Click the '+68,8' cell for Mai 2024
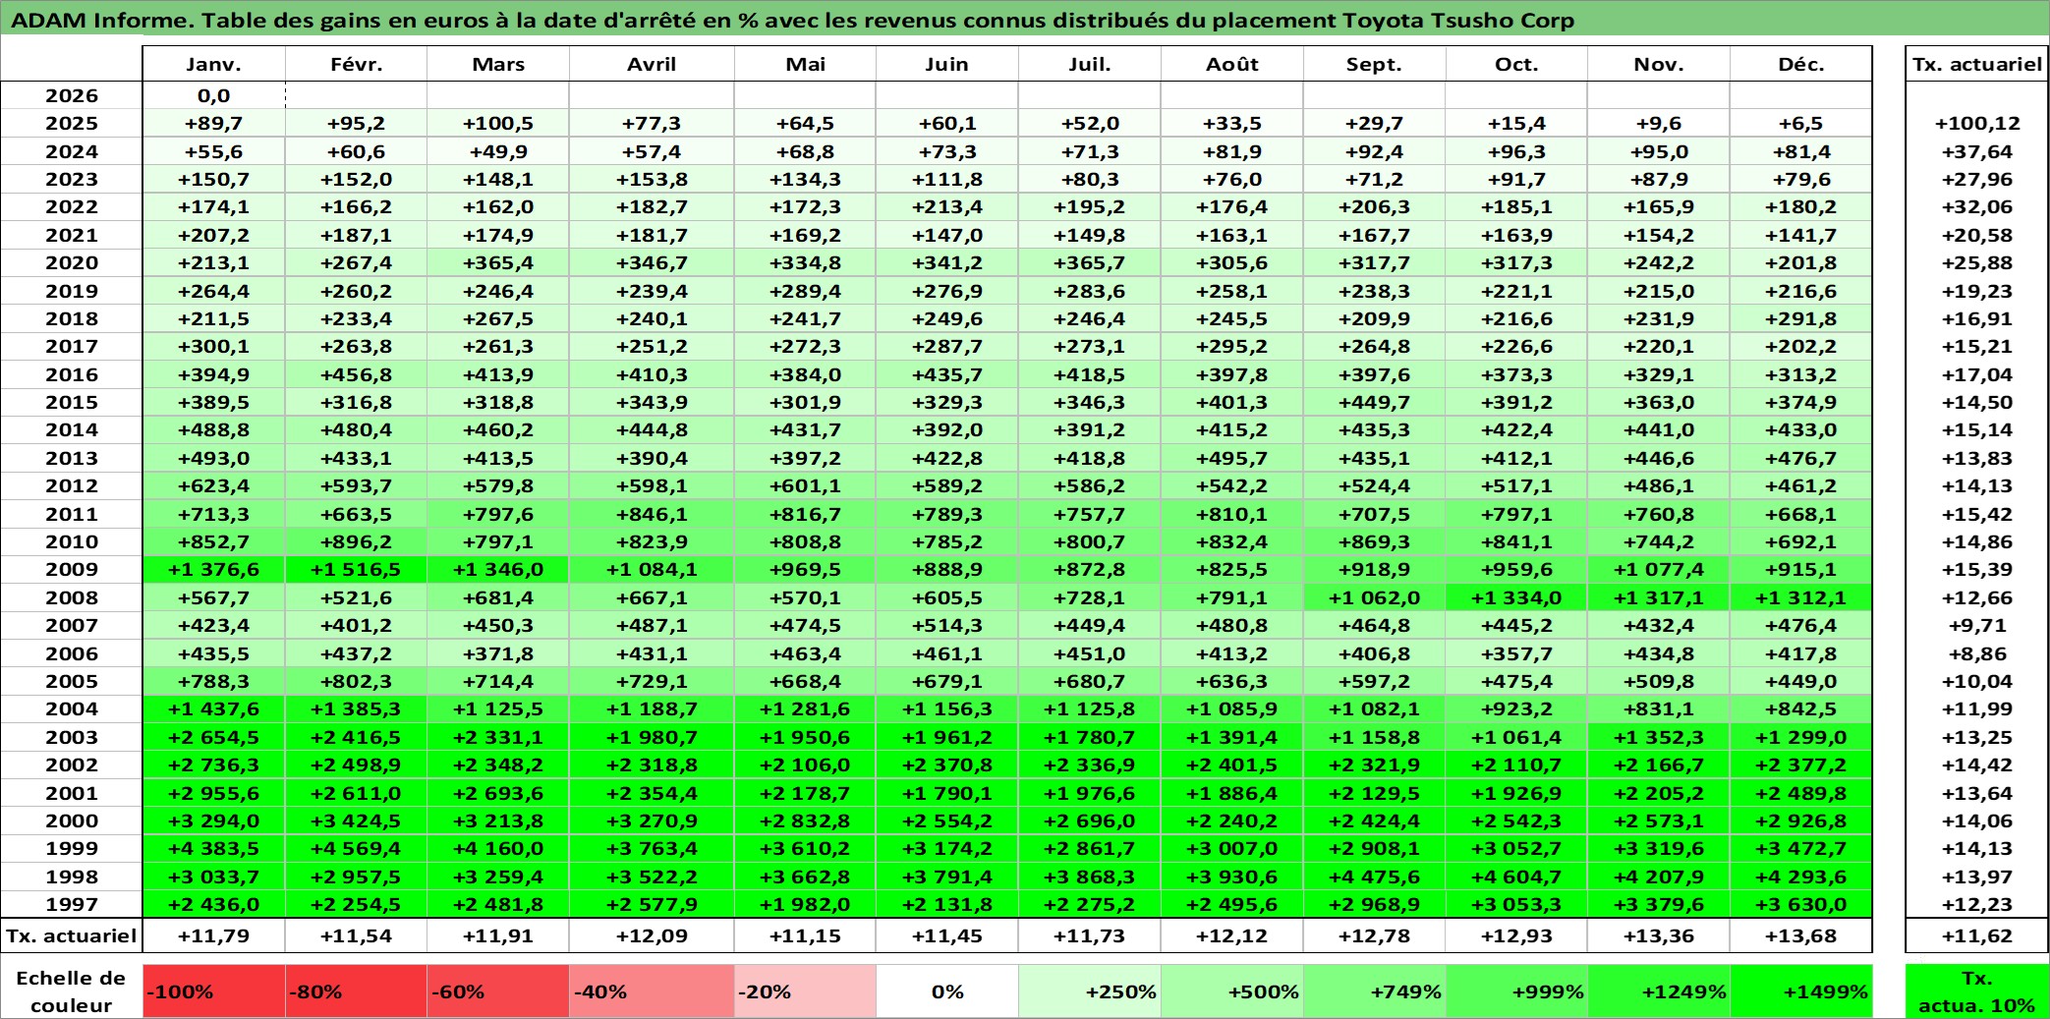The image size is (2050, 1019). coord(805,151)
